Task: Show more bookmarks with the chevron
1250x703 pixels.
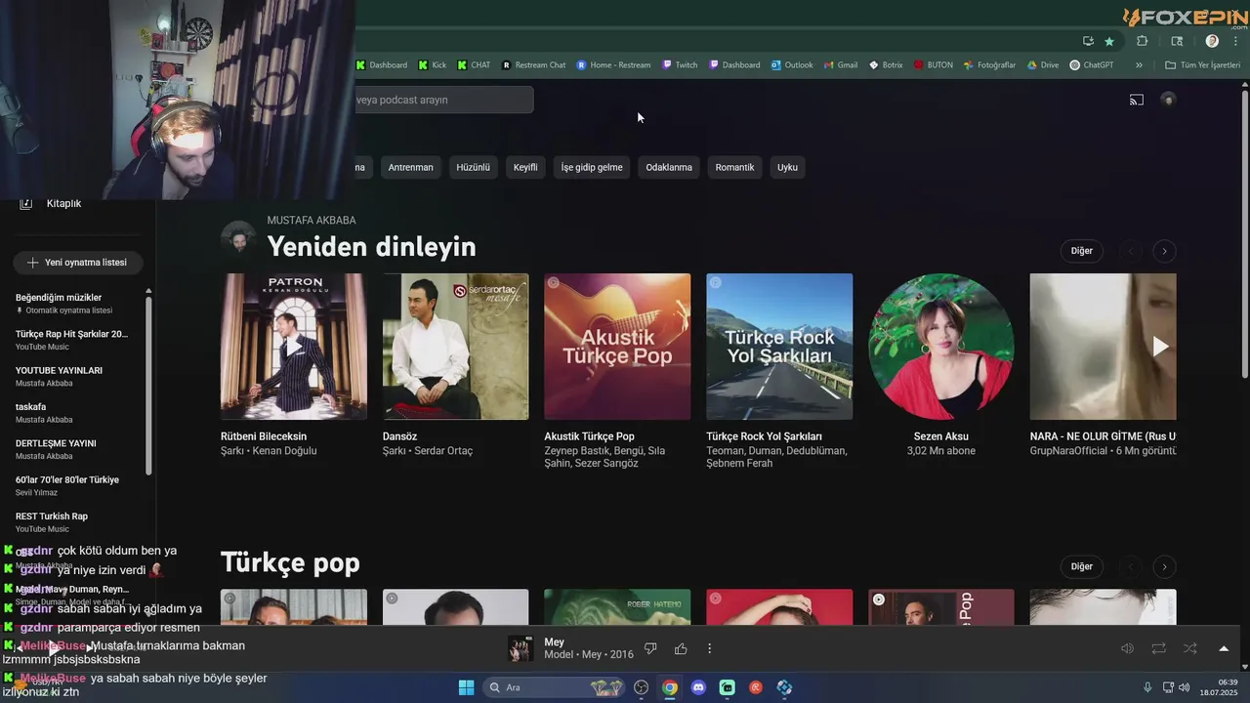Action: click(x=1139, y=65)
